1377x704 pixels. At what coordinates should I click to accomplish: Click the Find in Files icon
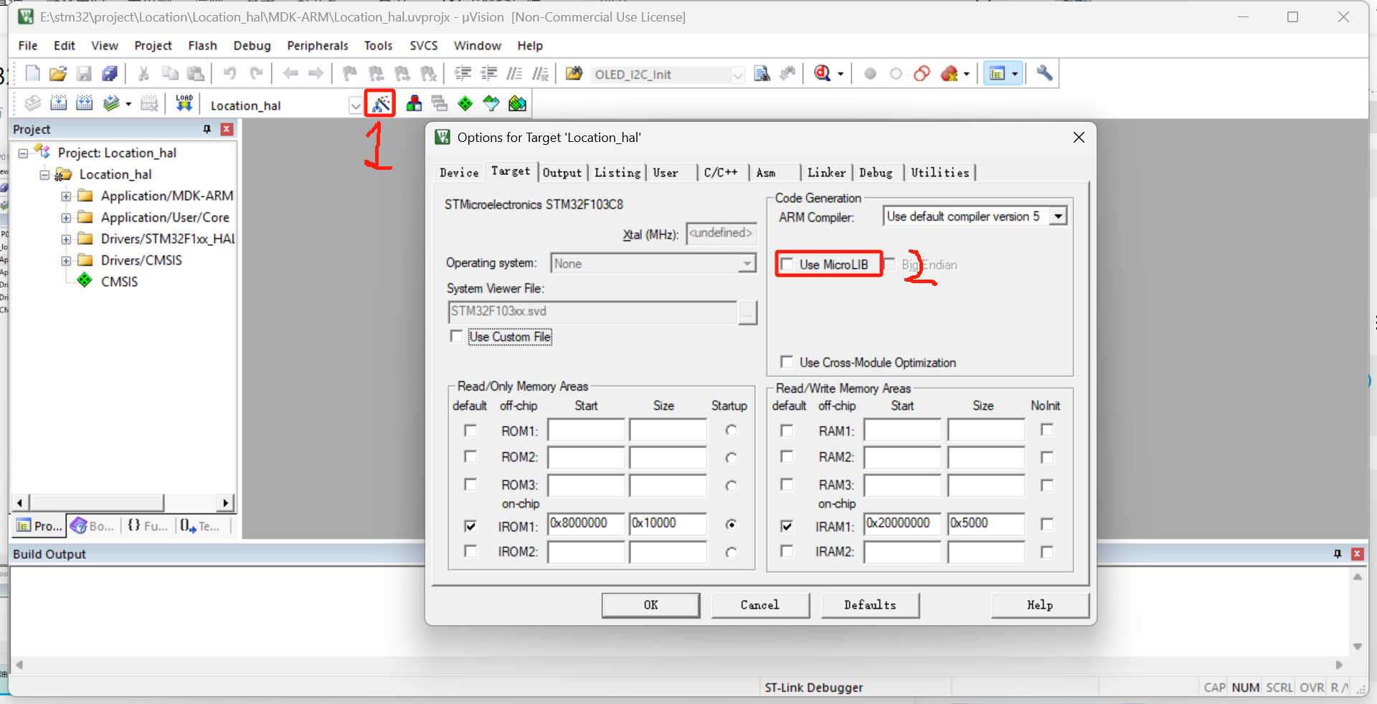762,74
